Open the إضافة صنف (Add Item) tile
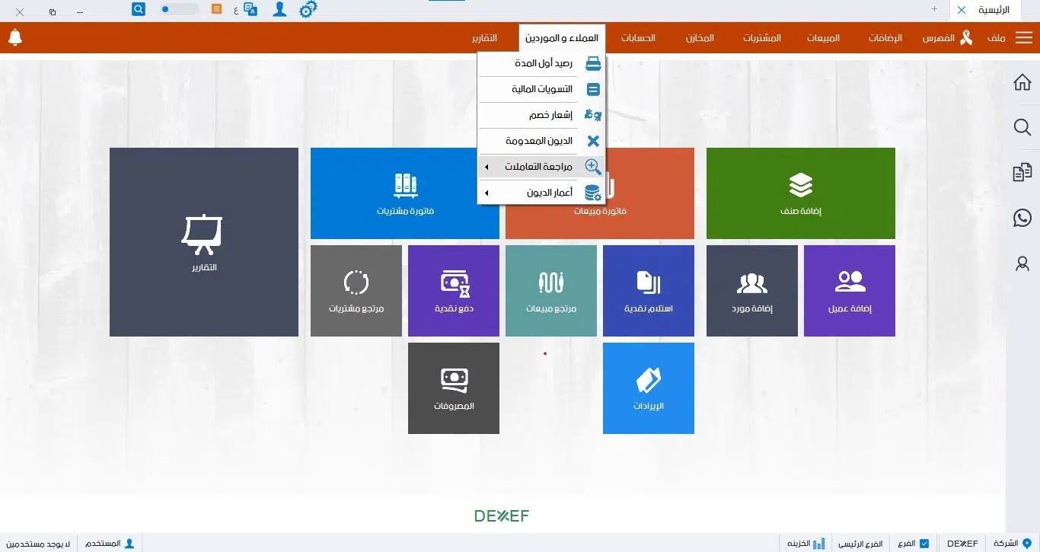1040x552 pixels. [800, 193]
